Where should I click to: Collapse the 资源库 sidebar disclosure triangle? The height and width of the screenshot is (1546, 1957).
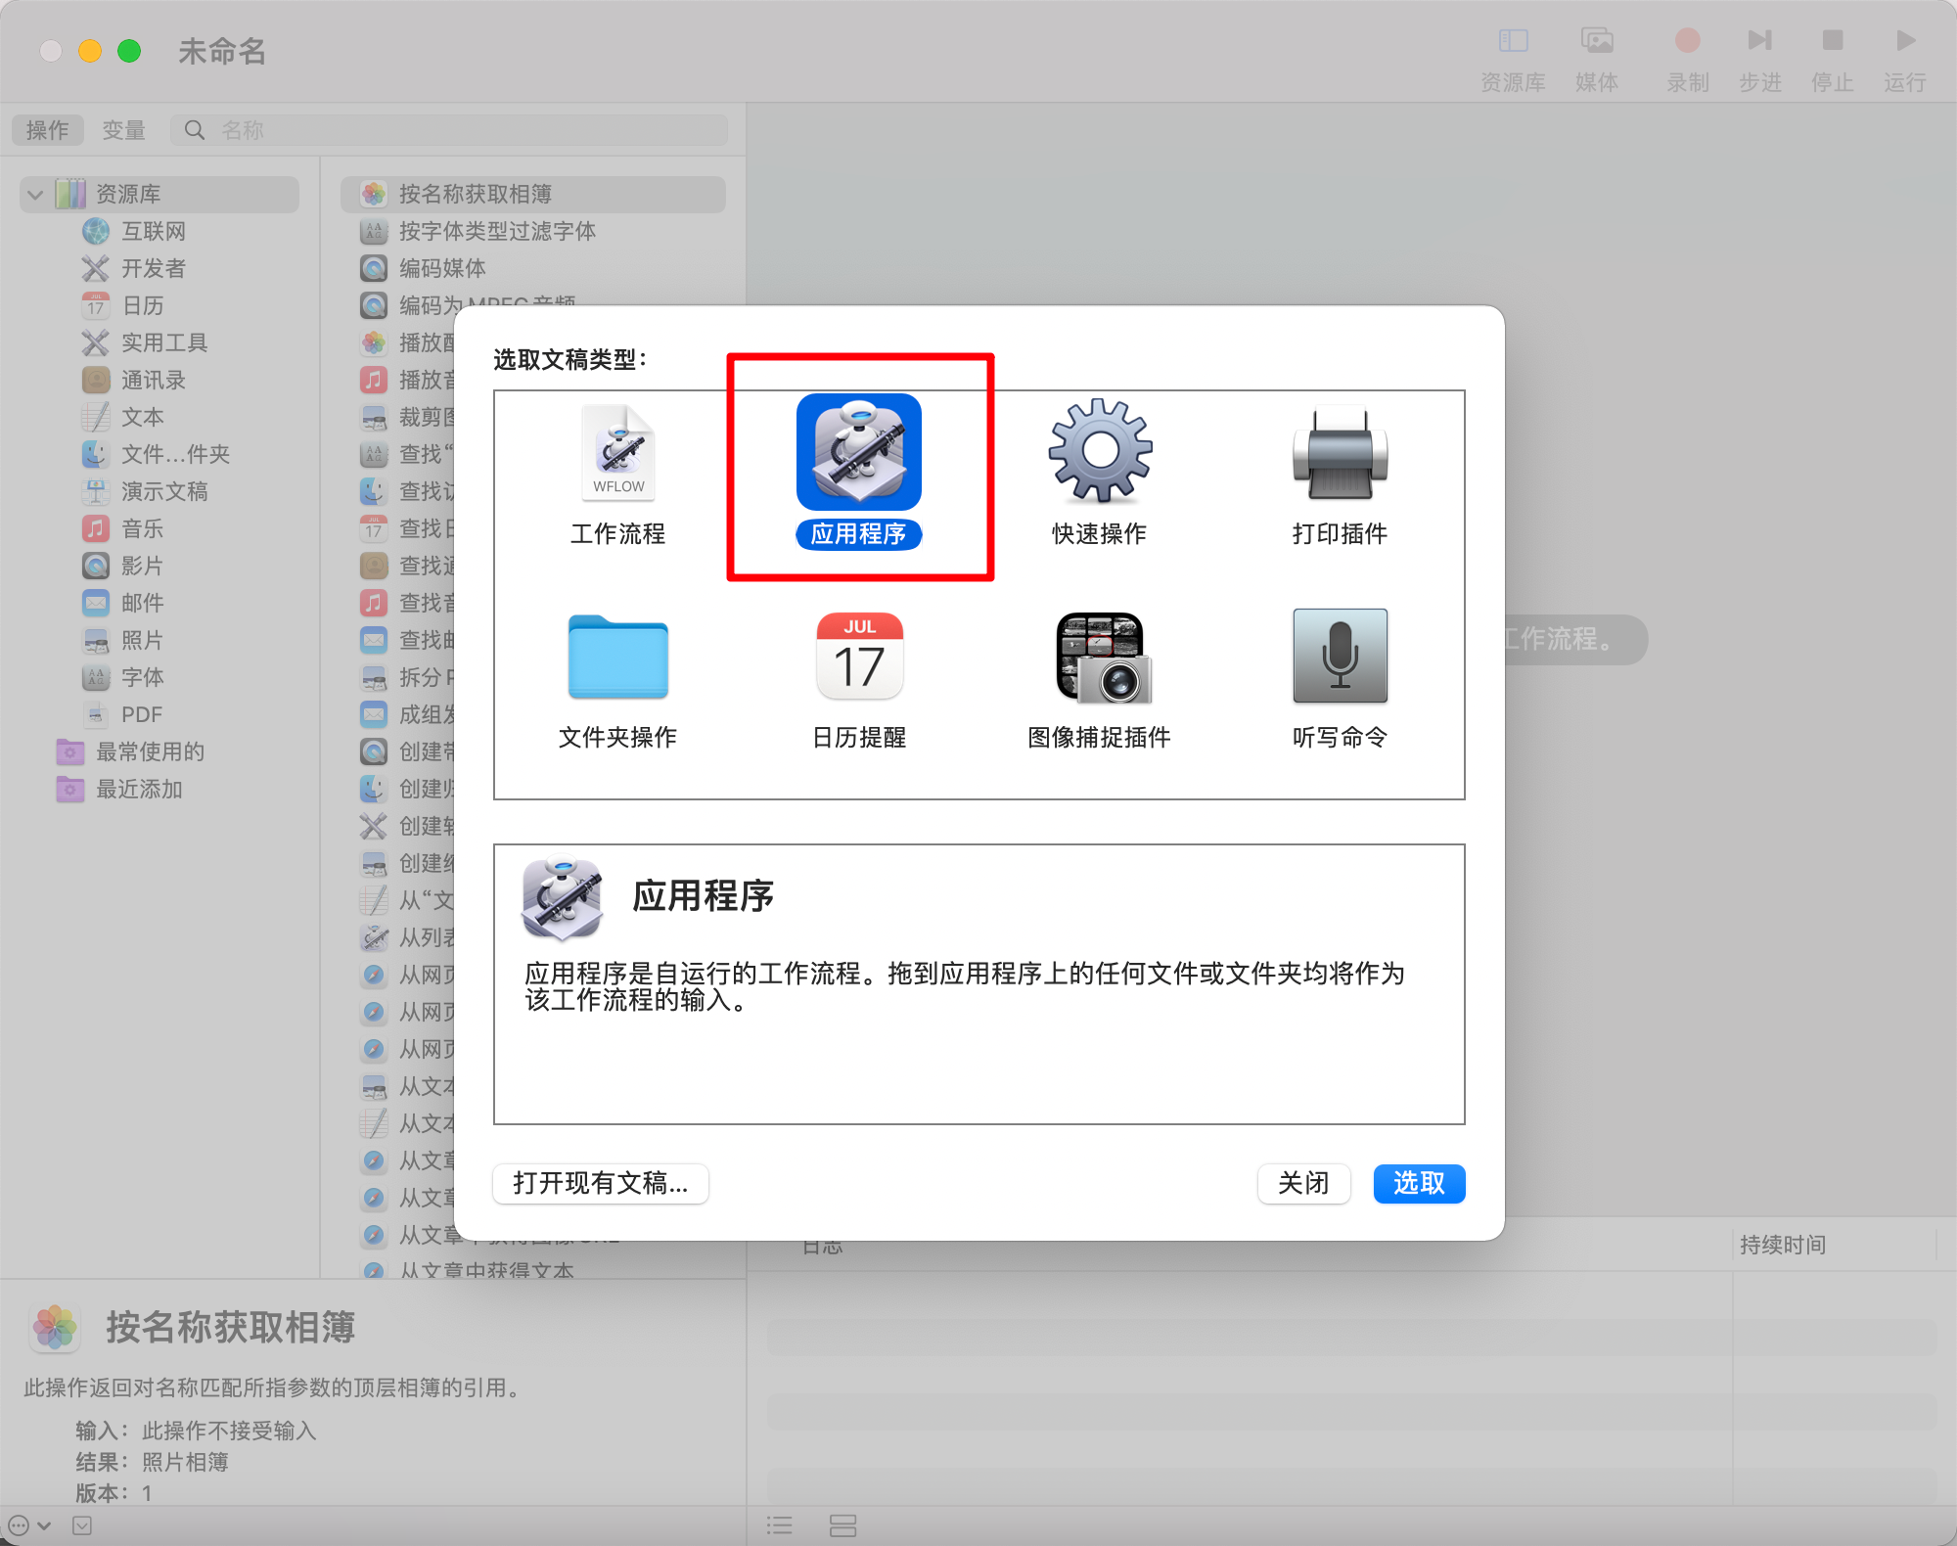[35, 194]
